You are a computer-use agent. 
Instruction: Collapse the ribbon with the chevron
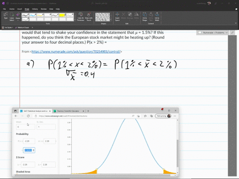pos(236,23)
